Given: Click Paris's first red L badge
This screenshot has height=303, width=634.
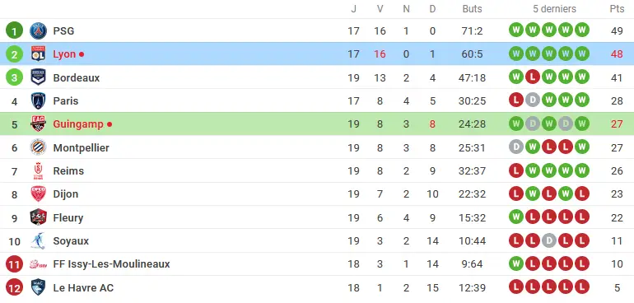Looking at the screenshot, I should click(x=516, y=100).
